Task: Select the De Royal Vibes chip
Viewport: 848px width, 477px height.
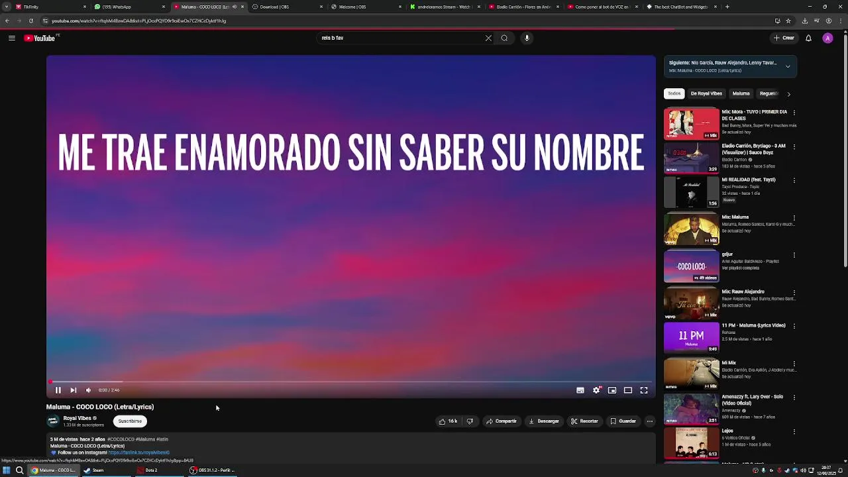Action: (x=706, y=93)
